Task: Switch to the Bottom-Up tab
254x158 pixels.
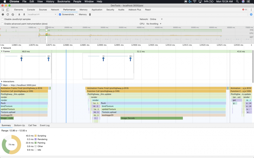Action: click(19, 125)
